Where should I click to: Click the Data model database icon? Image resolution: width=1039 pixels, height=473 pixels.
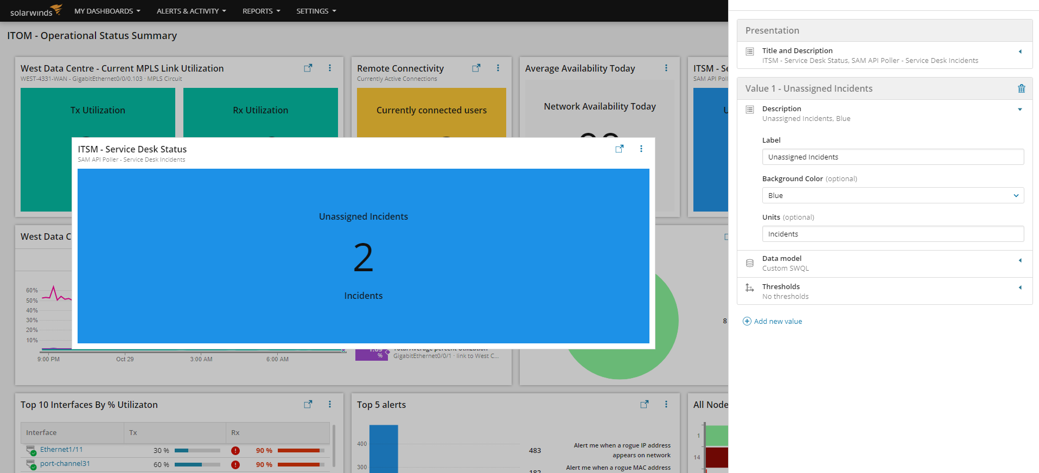click(x=750, y=263)
